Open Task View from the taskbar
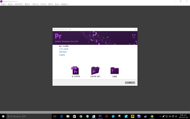190x119 pixels. (55, 116)
